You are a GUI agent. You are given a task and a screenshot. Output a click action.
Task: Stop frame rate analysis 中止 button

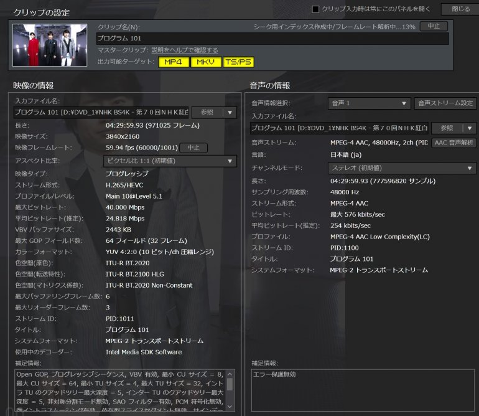[193, 148]
